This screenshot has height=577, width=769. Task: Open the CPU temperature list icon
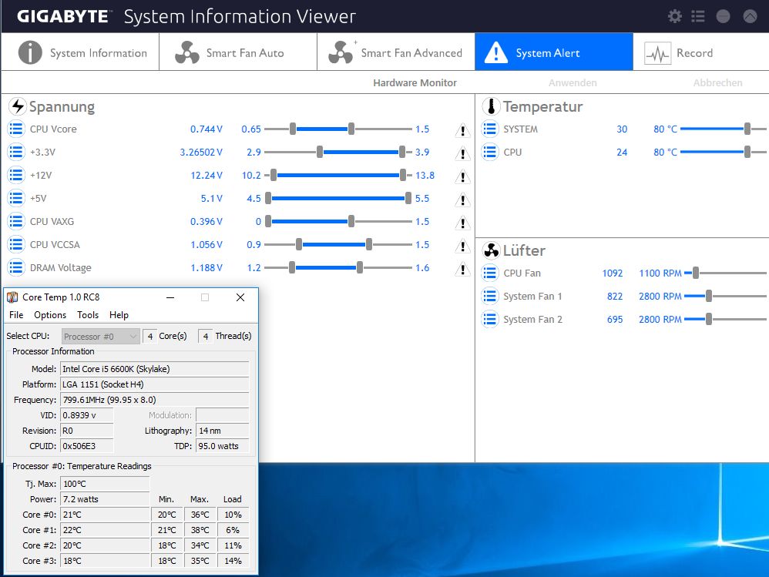click(490, 152)
